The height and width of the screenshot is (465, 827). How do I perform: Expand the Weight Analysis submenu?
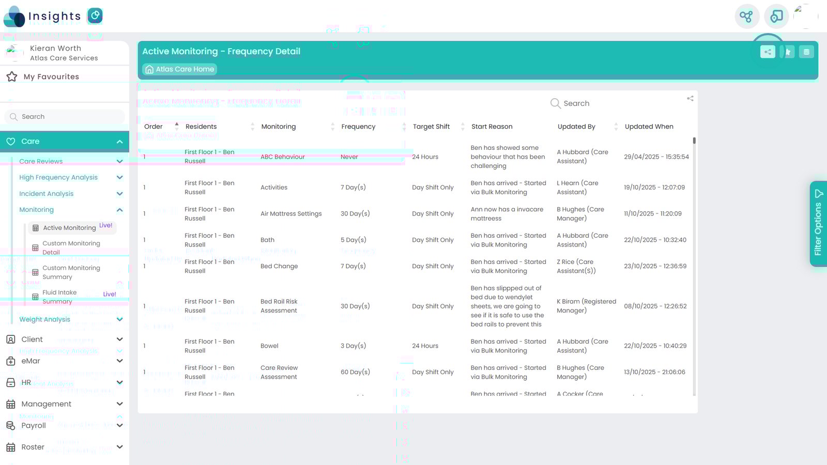(x=119, y=319)
